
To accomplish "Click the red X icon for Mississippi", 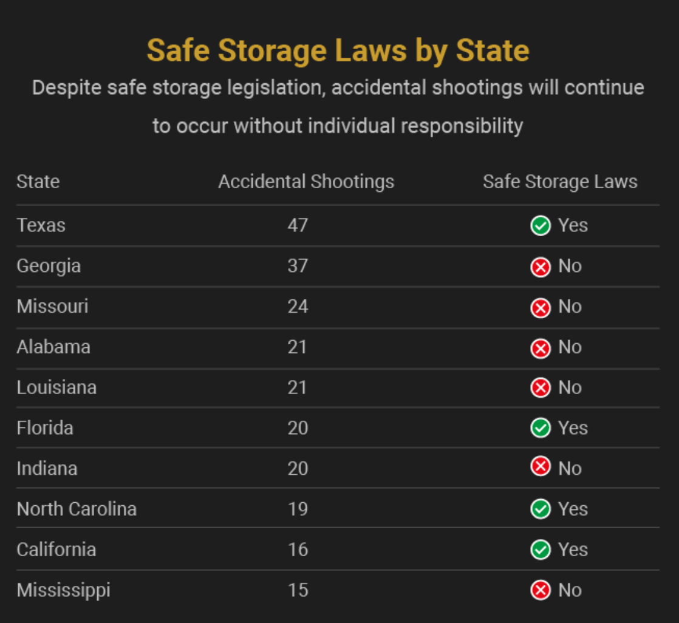I will pos(540,590).
